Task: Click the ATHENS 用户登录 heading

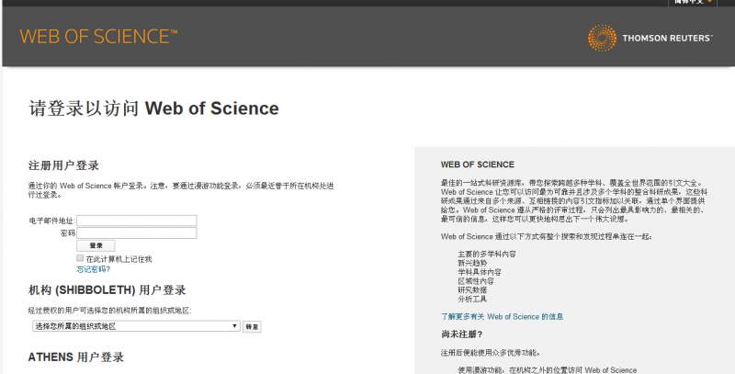Action: tap(76, 357)
